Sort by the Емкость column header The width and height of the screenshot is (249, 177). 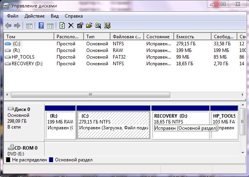pyautogui.click(x=193, y=37)
